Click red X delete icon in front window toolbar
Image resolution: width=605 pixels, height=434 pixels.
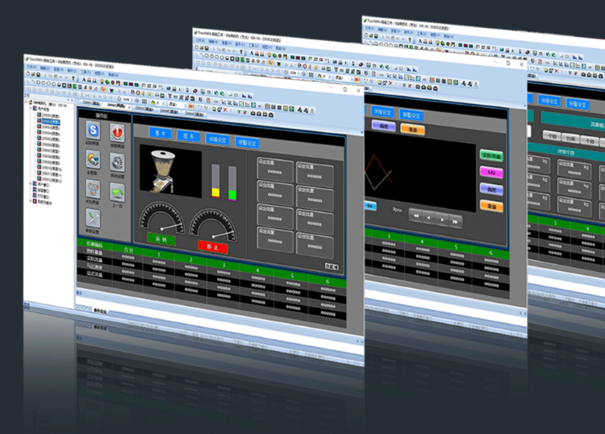point(225,110)
